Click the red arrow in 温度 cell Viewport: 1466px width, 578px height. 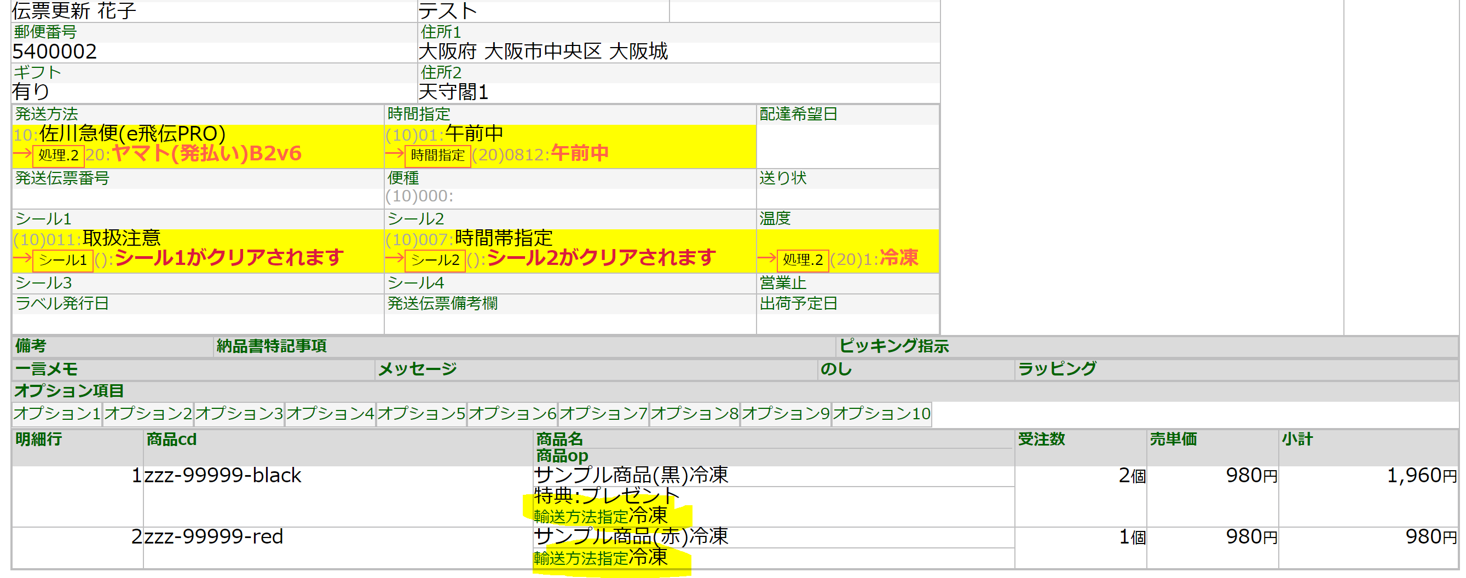tap(766, 259)
